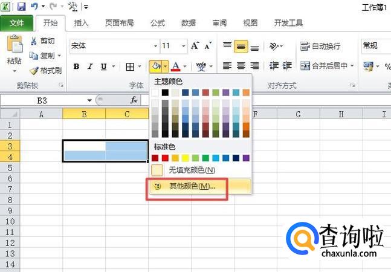Viewport: 391px width, 272px height.
Task: Click the decrease indent icon
Action: pos(274,66)
